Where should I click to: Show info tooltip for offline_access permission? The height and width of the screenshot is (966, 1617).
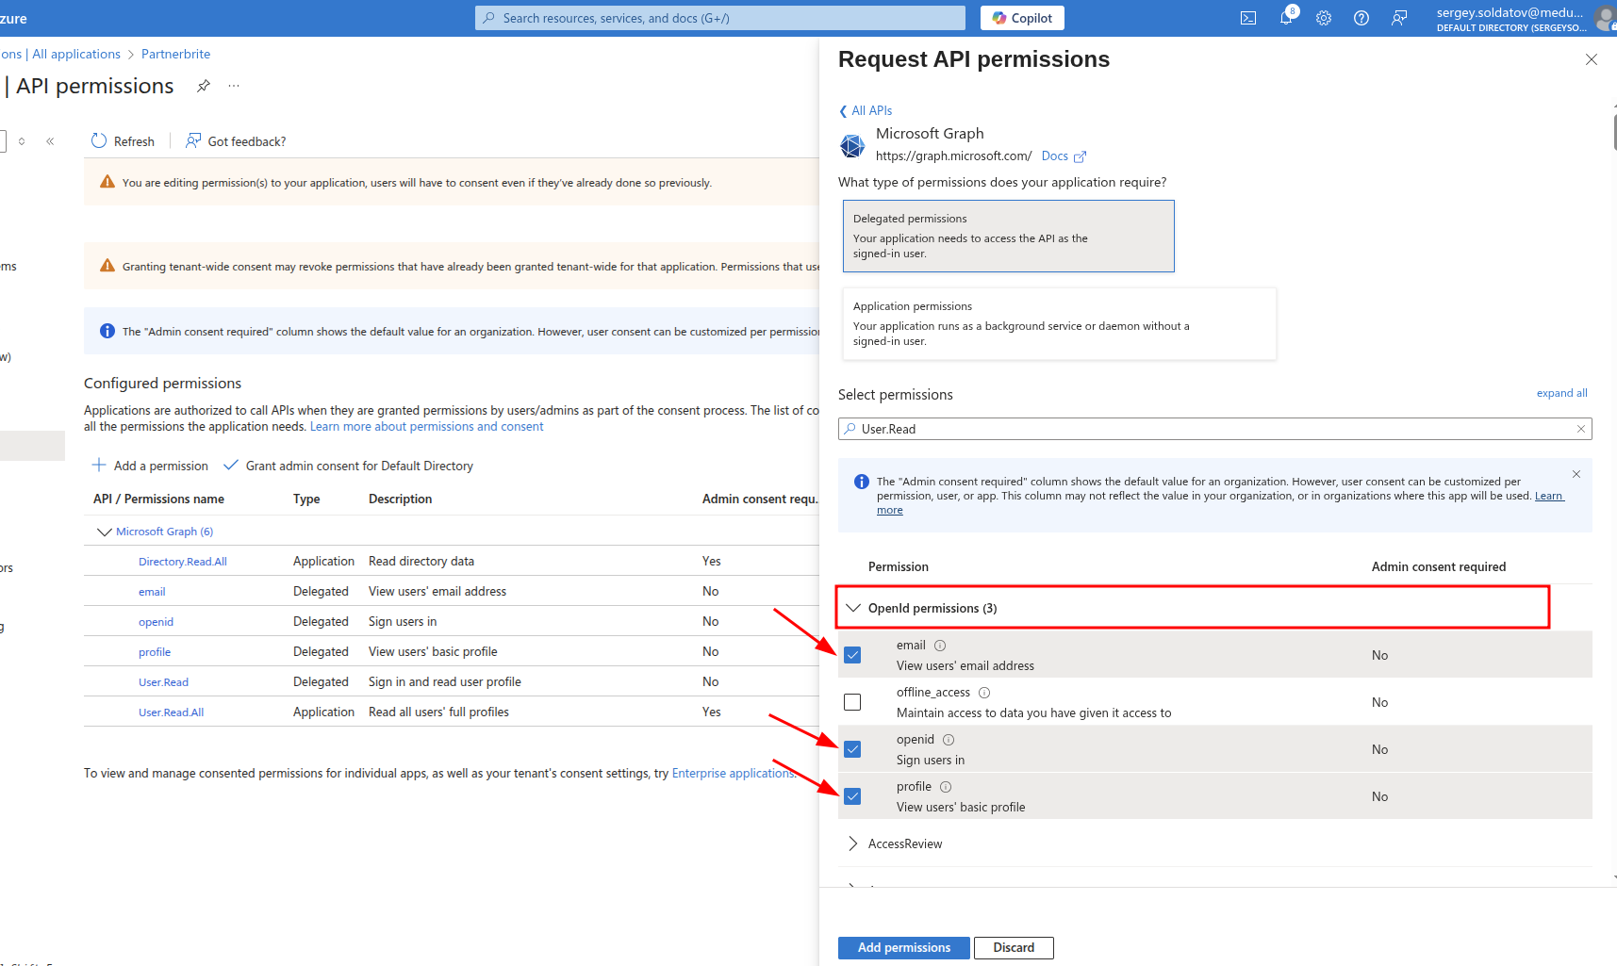984,693
